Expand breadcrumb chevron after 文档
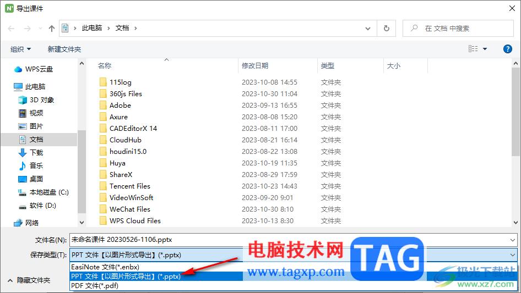The width and height of the screenshot is (521, 293). 135,28
